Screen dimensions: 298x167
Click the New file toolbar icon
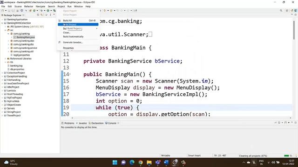coord(3,11)
